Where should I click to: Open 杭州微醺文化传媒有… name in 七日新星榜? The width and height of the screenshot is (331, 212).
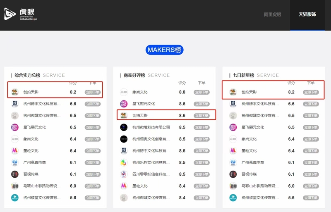(x=260, y=115)
